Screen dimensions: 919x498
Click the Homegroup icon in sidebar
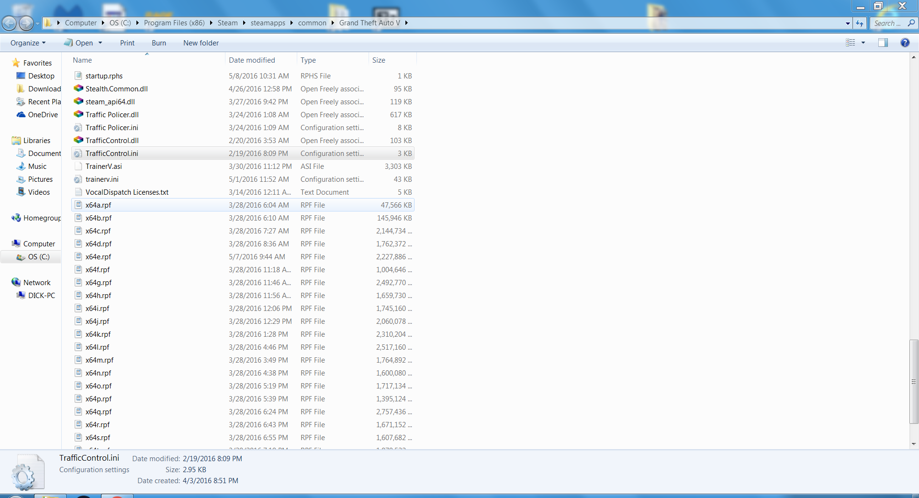click(x=16, y=218)
